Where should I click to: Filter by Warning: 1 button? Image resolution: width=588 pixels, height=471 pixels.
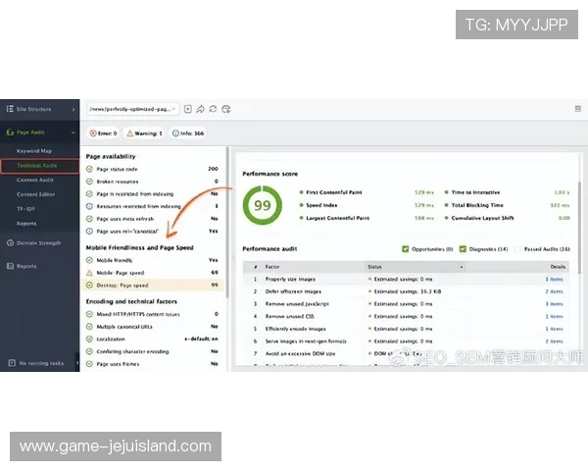(144, 132)
